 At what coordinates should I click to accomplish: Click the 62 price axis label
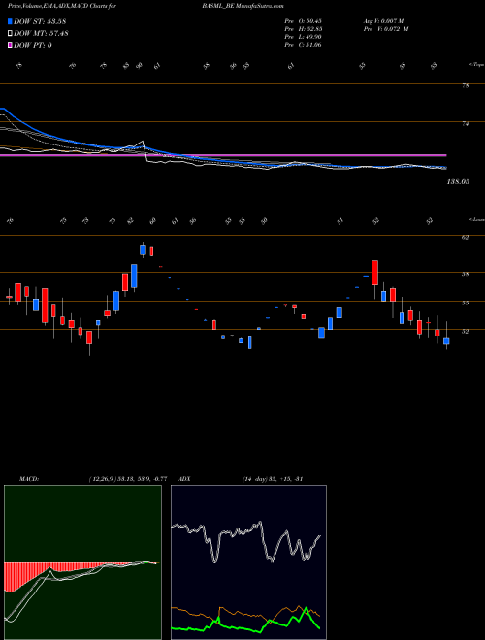click(x=465, y=237)
